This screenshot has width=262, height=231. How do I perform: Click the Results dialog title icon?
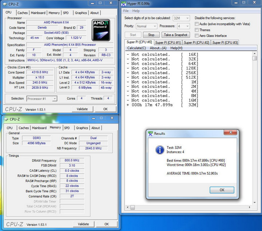tap(150, 133)
